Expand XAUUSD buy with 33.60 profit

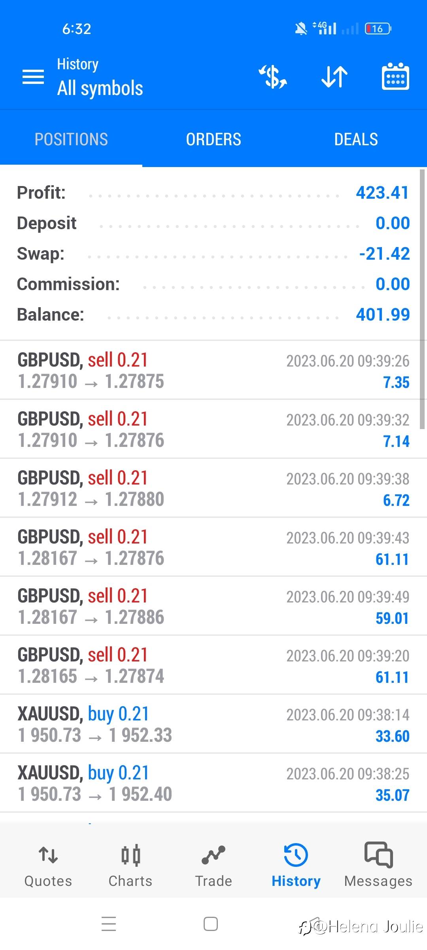[x=213, y=724]
